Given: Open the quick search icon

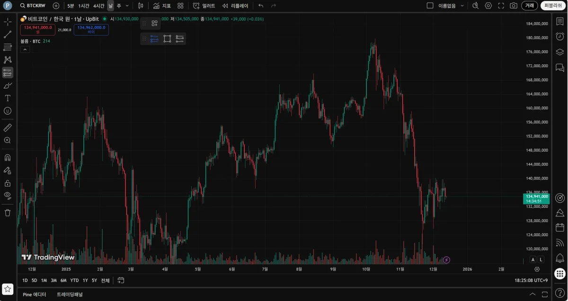Looking at the screenshot, I should pyautogui.click(x=476, y=6).
